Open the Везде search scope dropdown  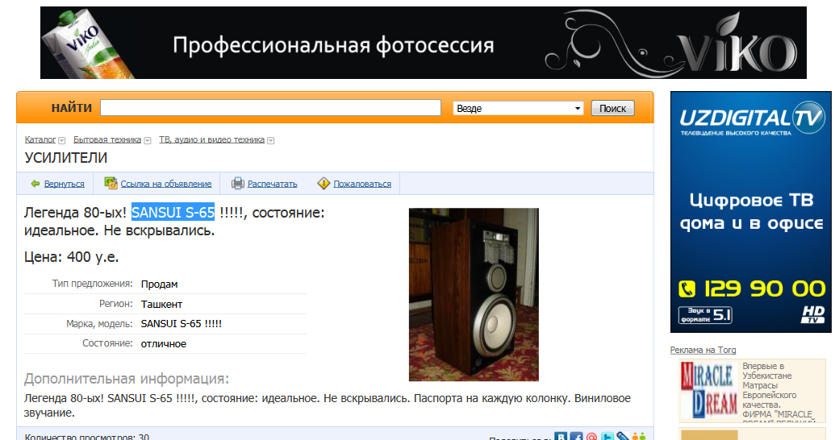[x=519, y=108]
